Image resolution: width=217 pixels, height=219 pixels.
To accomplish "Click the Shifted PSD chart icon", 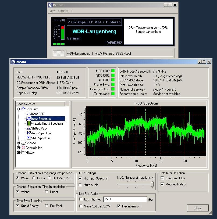I will tap(29, 128).
